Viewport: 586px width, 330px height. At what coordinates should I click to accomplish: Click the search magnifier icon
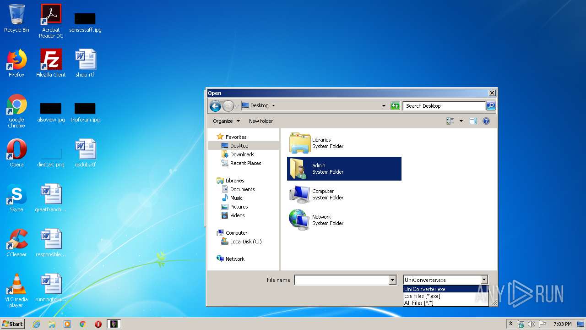[490, 106]
